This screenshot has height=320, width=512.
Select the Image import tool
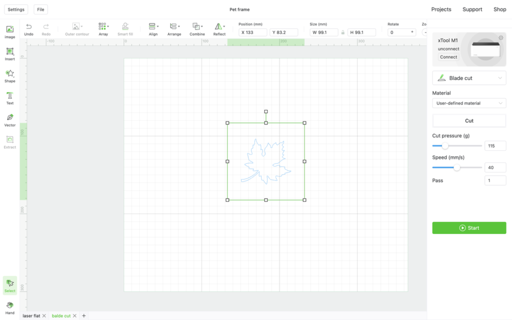(9, 31)
